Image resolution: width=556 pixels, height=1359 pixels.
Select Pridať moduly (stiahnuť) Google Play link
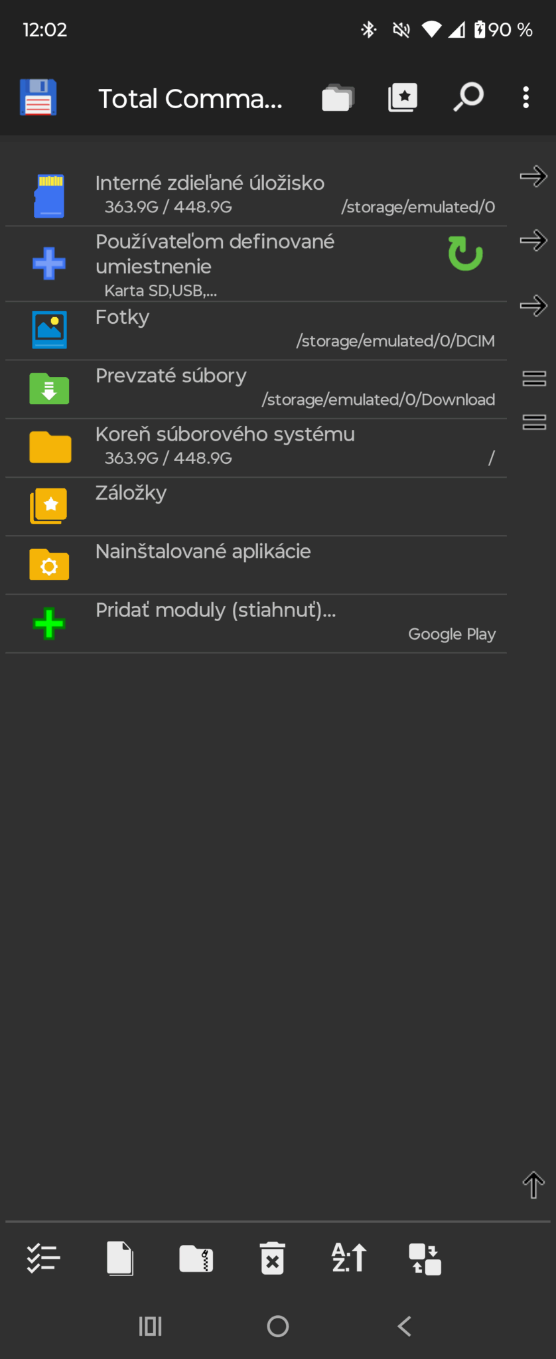(256, 624)
